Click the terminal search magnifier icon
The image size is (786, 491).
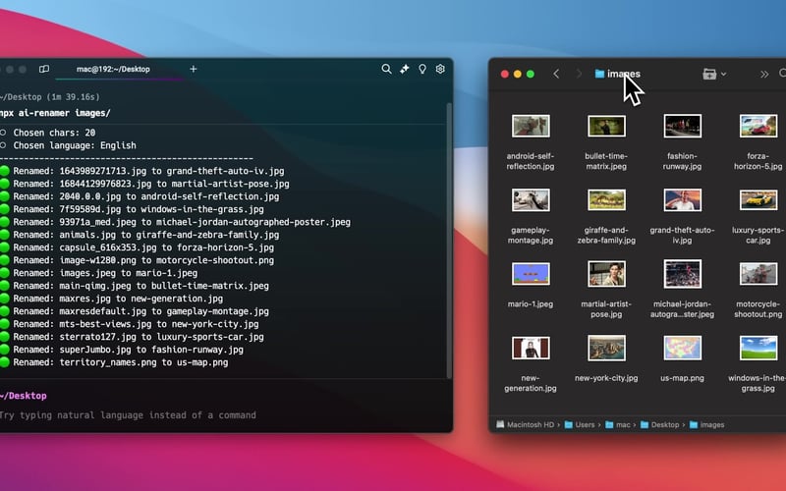click(386, 69)
